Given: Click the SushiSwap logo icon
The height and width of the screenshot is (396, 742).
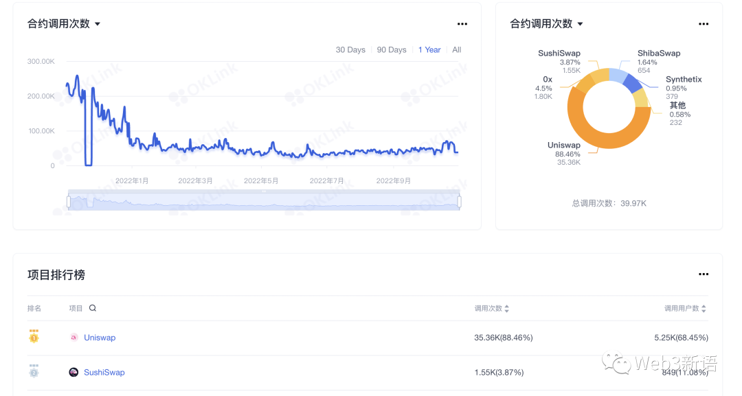Looking at the screenshot, I should coord(74,373).
